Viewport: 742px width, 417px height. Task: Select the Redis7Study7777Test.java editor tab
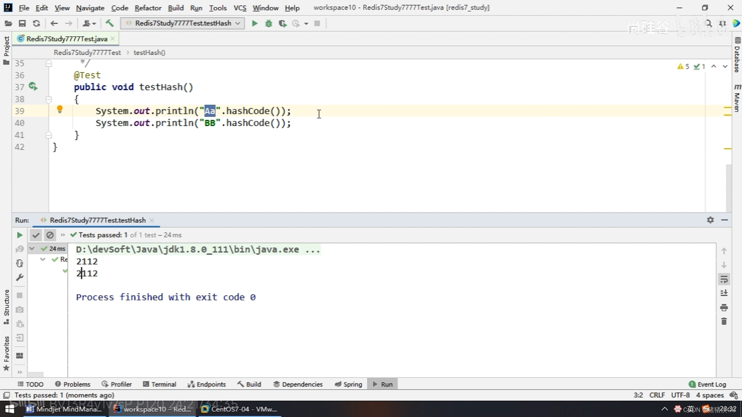tap(66, 39)
